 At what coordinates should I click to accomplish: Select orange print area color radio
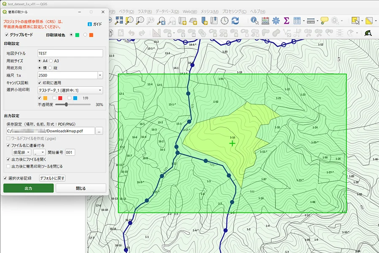click(x=85, y=35)
